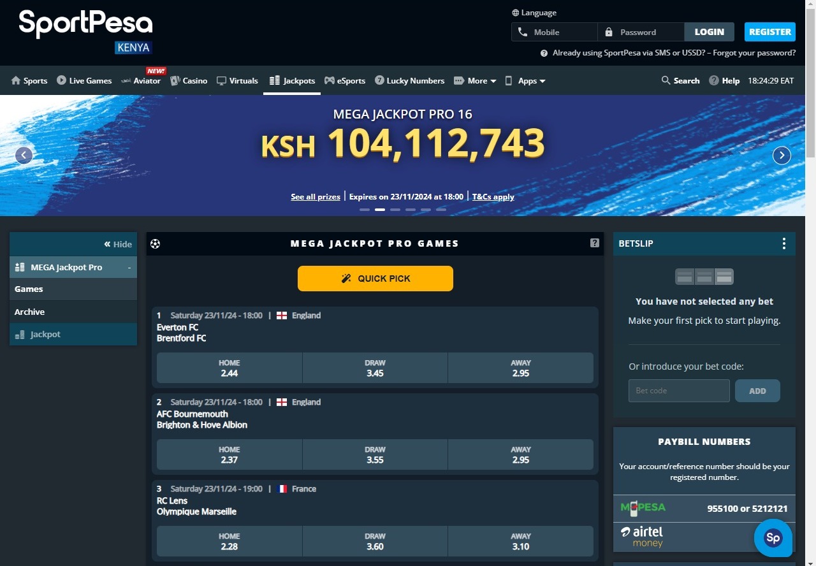This screenshot has width=816, height=566.
Task: Click the QUICK PICK button
Action: coord(375,279)
